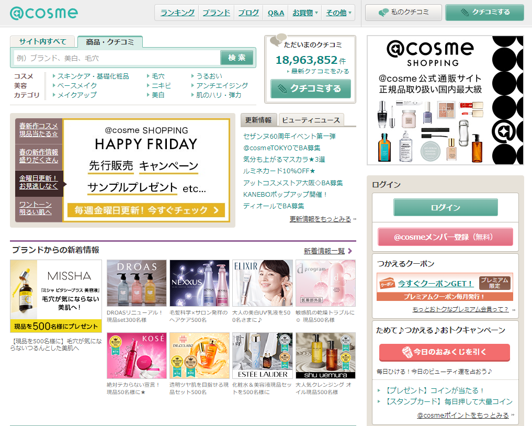Screen dimensions: 532x426
Task: Click the shu uemura cleansing oil thumbnail
Action: click(x=325, y=356)
